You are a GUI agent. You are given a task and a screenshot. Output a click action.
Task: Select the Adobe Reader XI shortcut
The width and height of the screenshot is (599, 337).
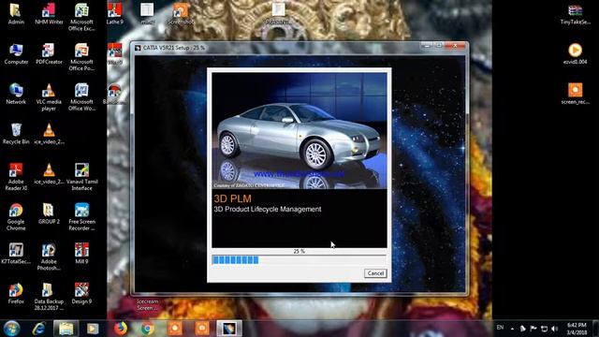coord(16,177)
